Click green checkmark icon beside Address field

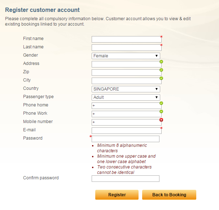click(x=161, y=62)
